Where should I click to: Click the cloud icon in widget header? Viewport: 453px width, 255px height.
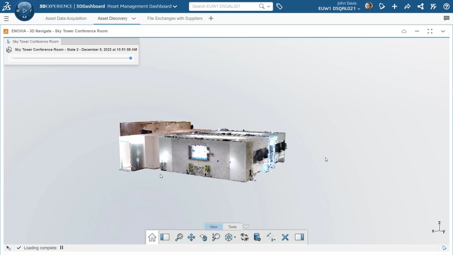click(404, 31)
